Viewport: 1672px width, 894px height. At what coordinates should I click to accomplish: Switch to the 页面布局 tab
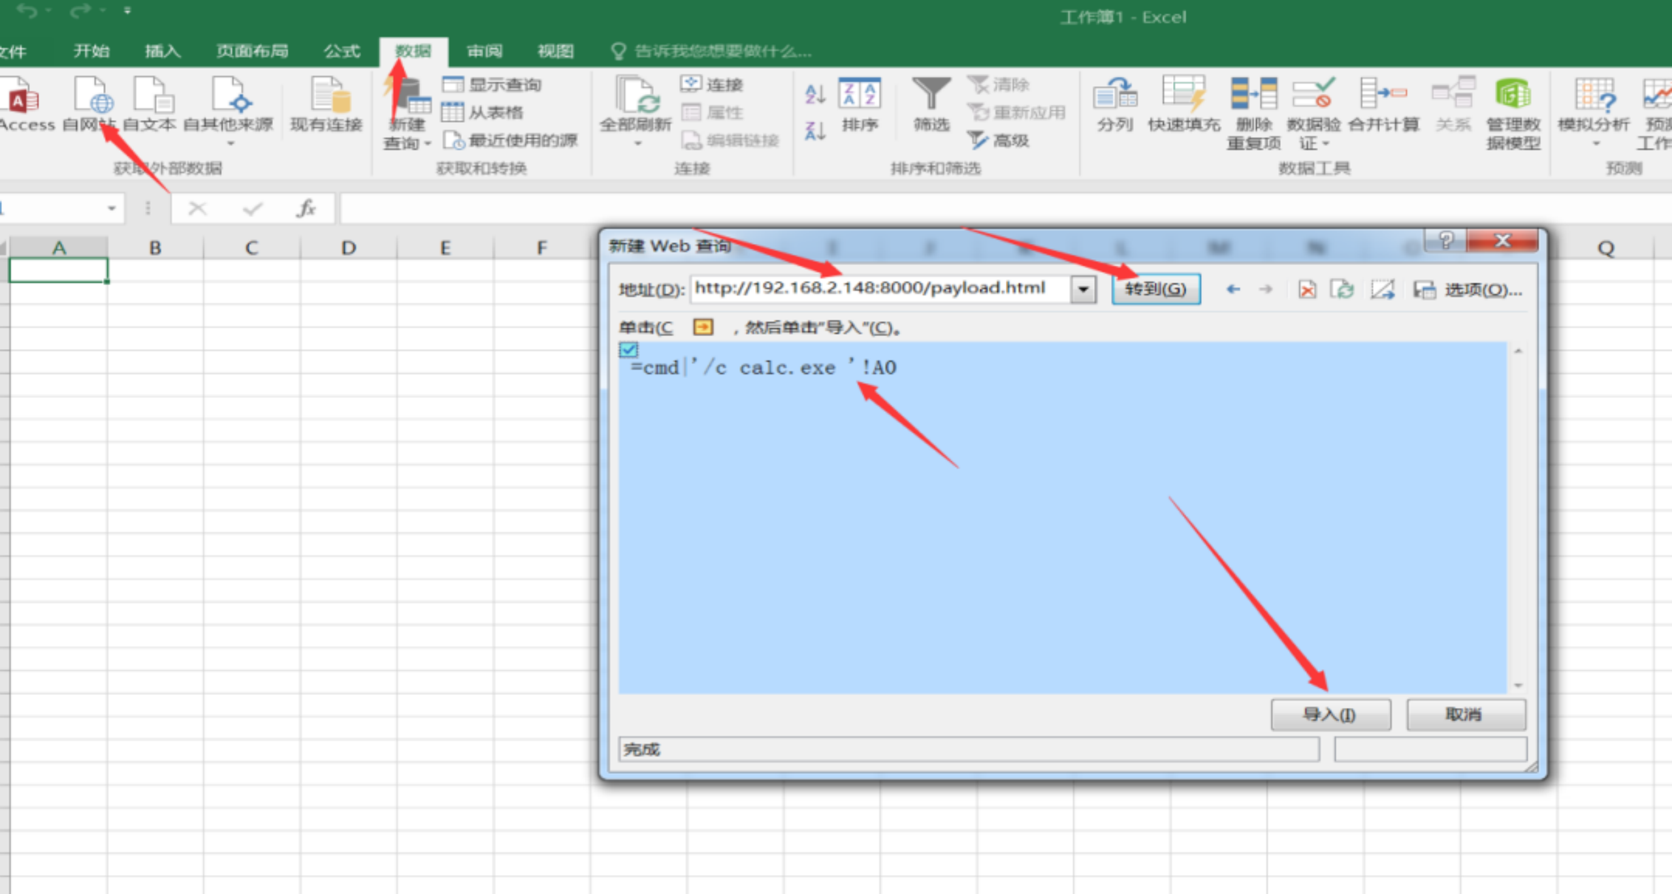(x=252, y=51)
